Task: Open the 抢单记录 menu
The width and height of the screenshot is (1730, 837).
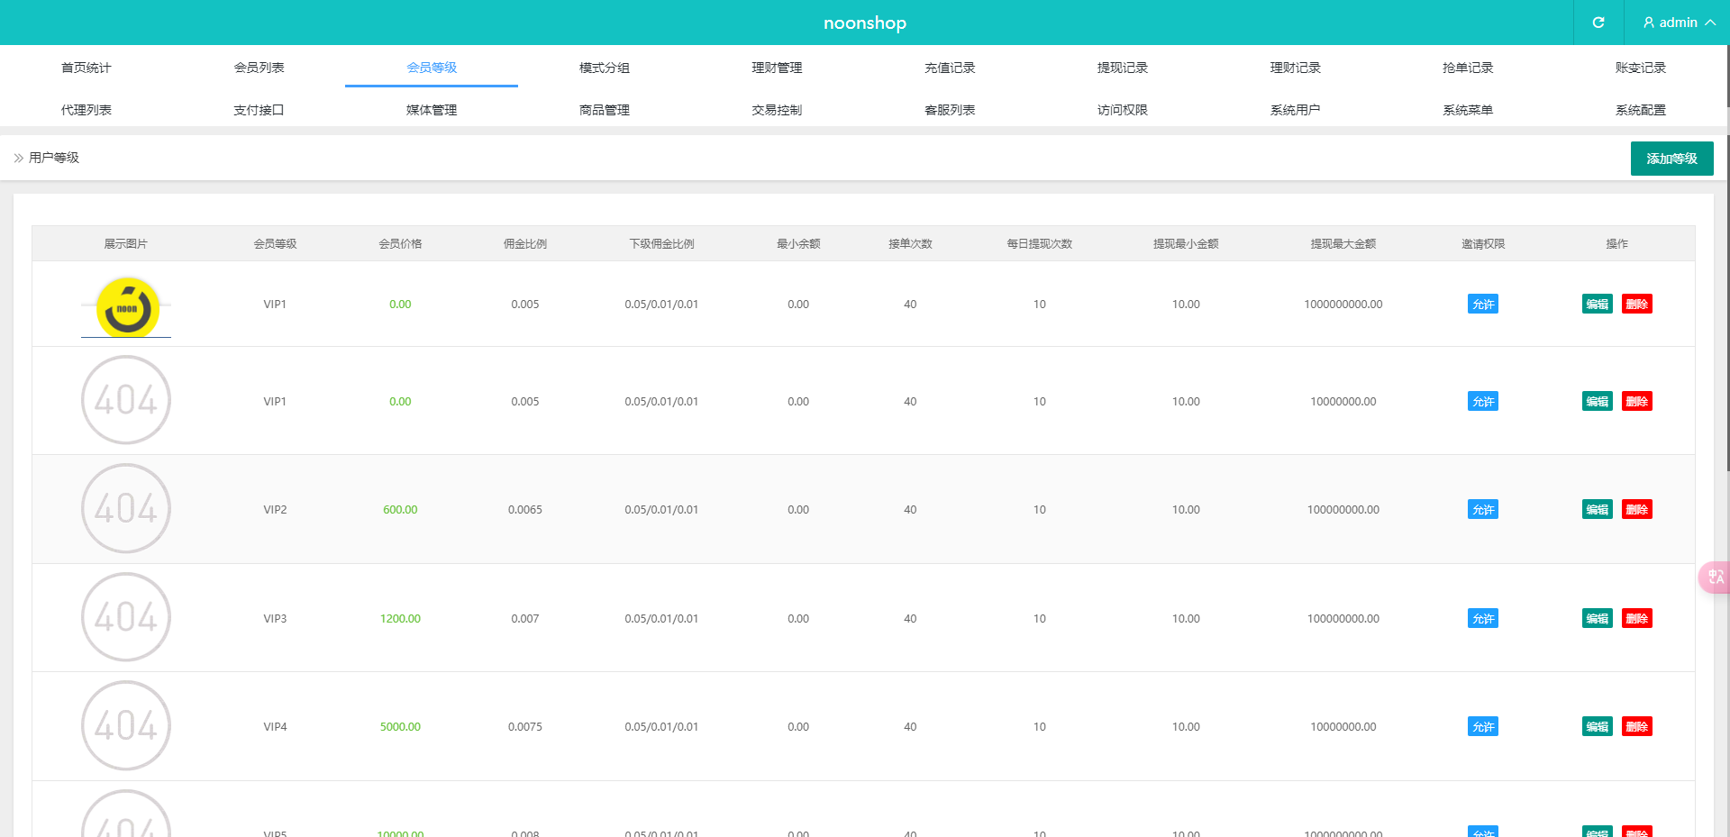Action: (1468, 68)
